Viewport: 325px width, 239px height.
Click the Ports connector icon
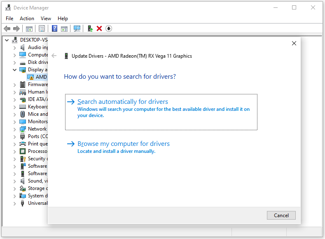(22, 136)
